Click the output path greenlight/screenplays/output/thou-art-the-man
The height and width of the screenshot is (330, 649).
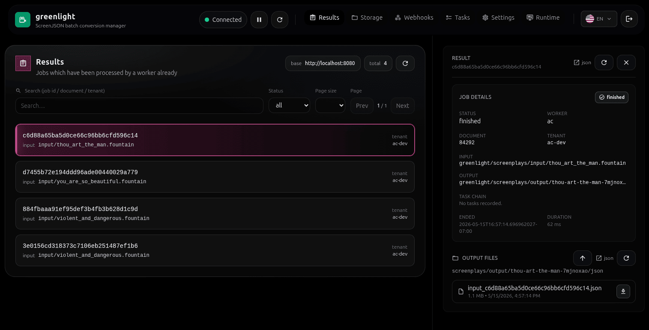pos(542,182)
